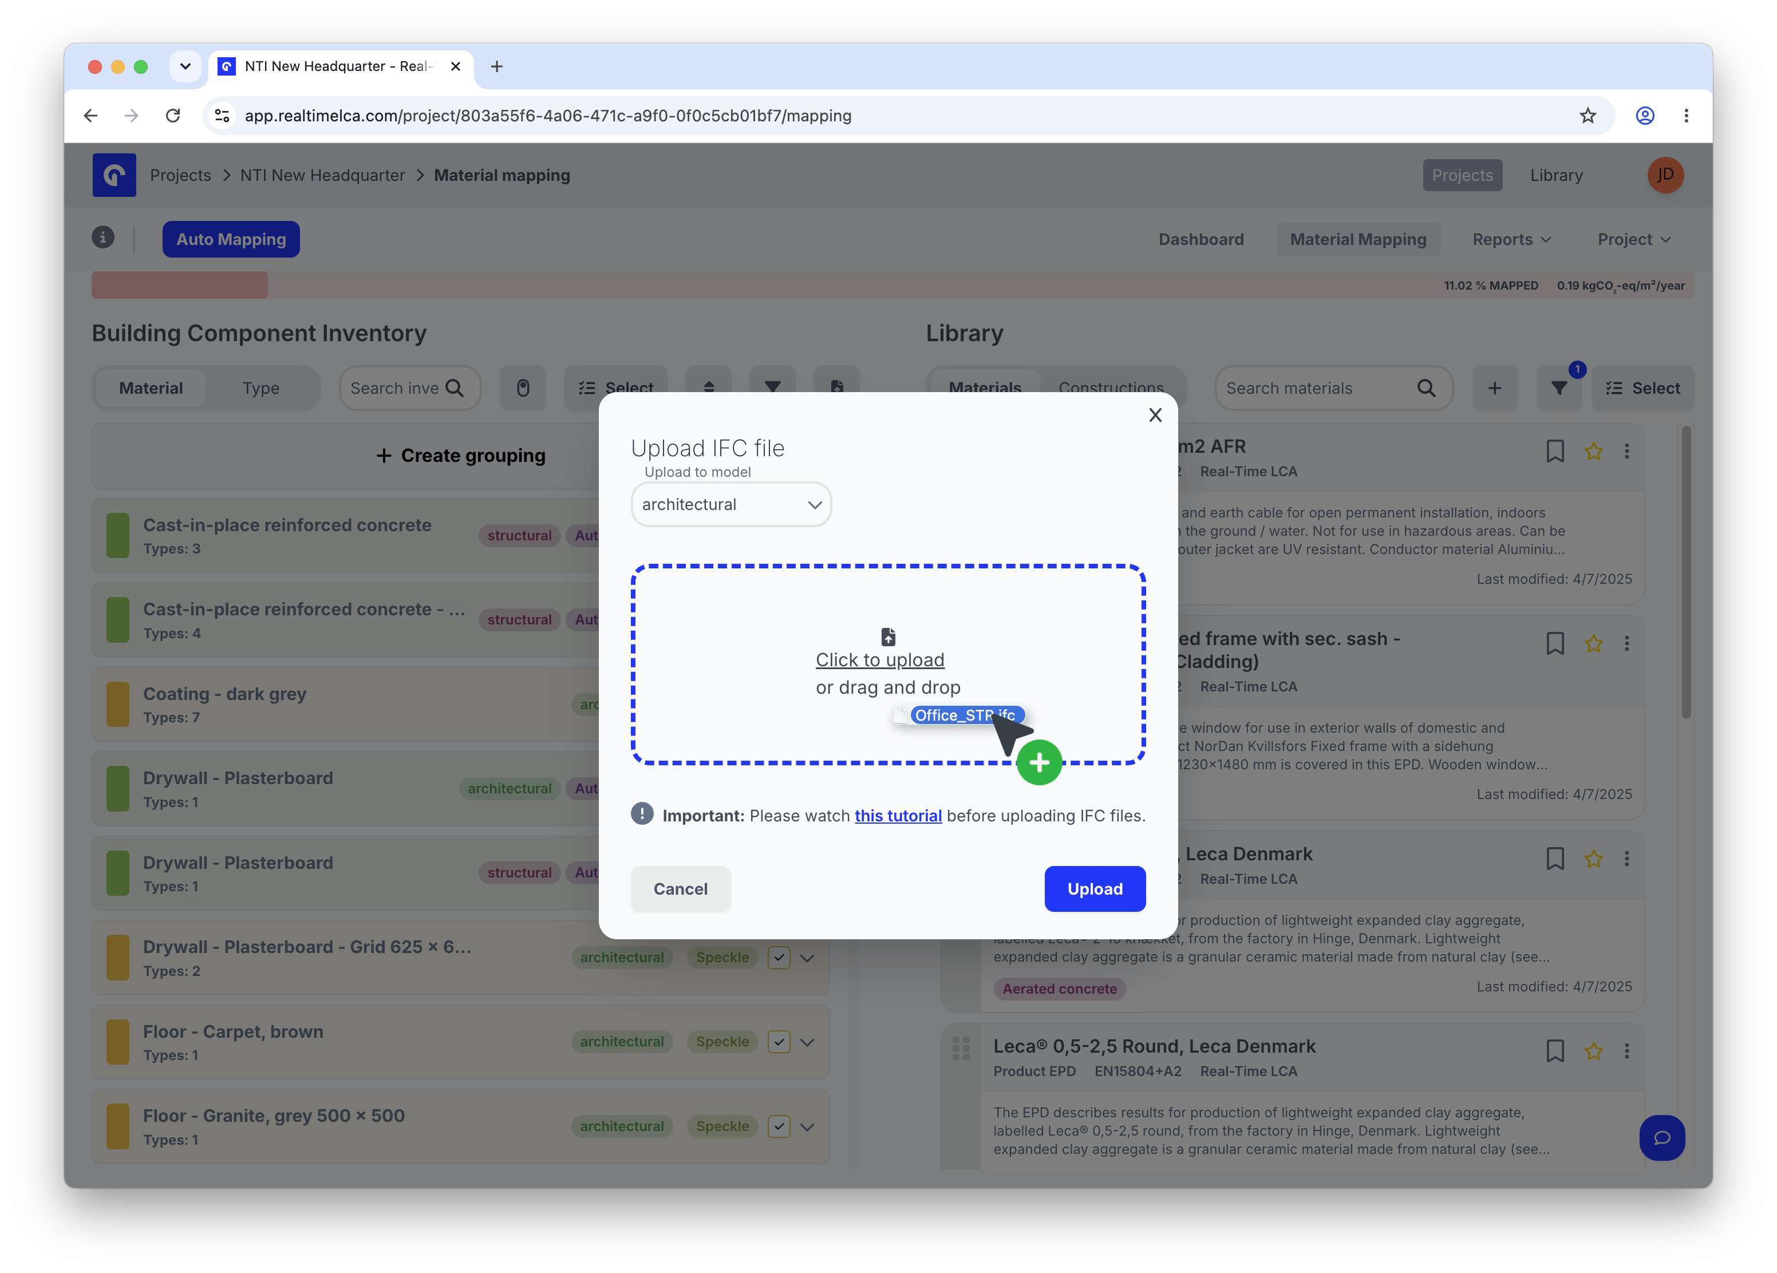Click the magnifier in the inventory search box

pos(455,388)
